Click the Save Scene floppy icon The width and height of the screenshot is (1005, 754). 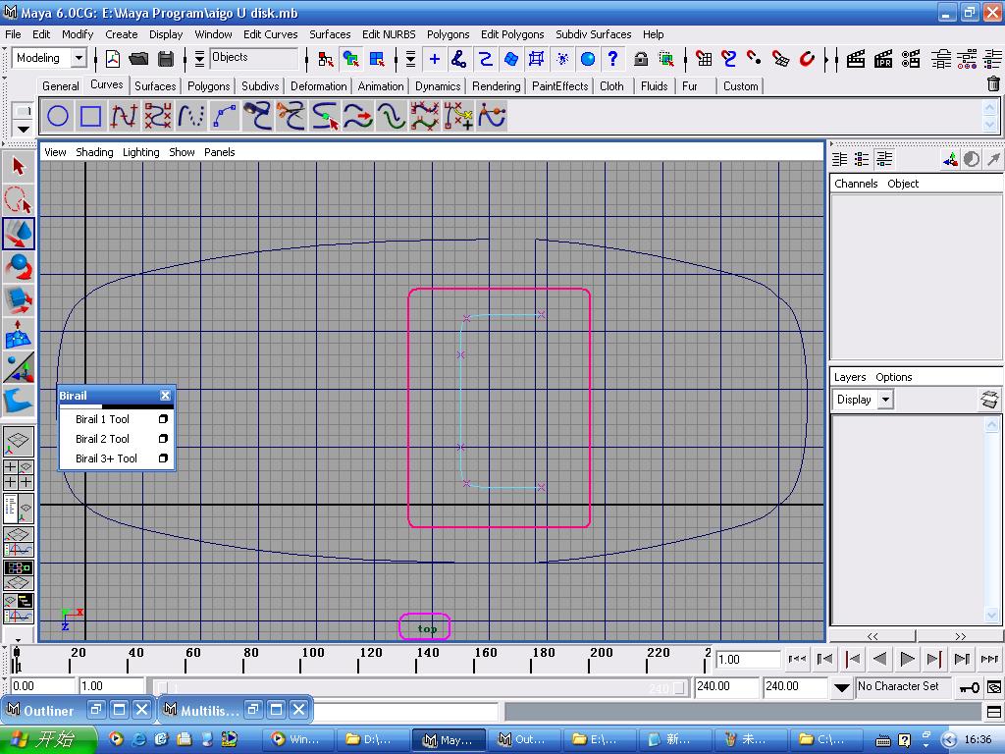(x=166, y=59)
